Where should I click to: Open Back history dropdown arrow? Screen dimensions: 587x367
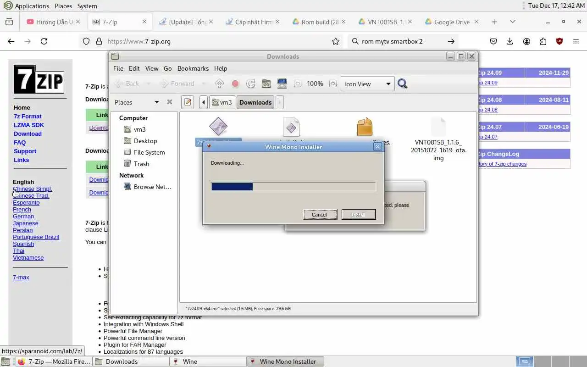(148, 83)
